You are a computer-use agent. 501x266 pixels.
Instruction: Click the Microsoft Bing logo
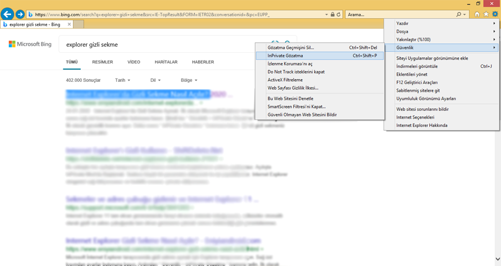click(x=30, y=44)
